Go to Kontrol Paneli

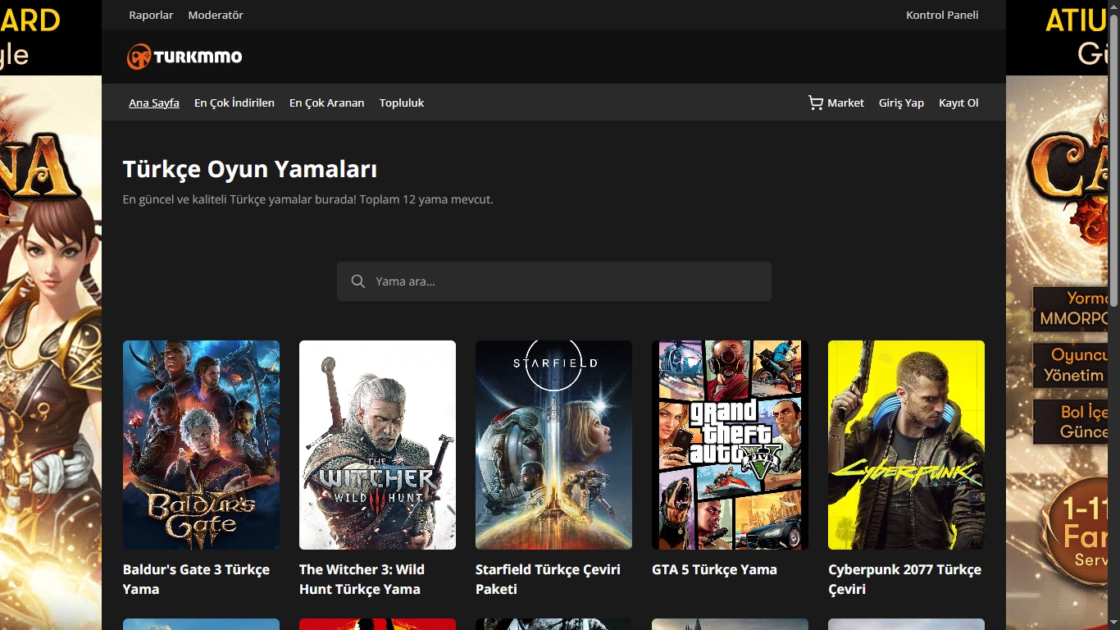[942, 15]
